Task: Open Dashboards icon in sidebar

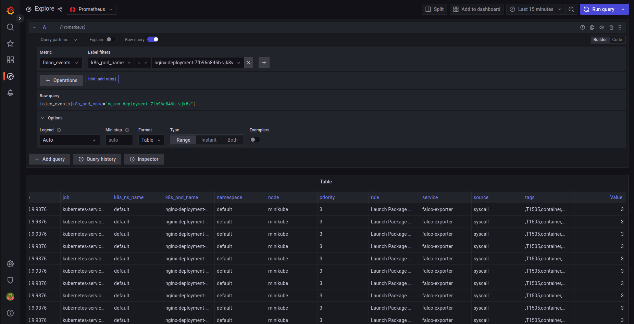Action: coord(10,60)
